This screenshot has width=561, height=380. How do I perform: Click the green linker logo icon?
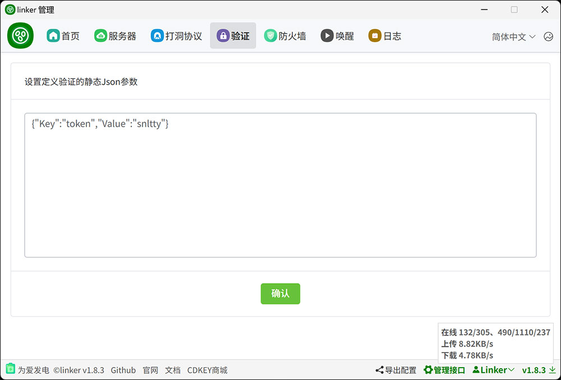coord(20,36)
